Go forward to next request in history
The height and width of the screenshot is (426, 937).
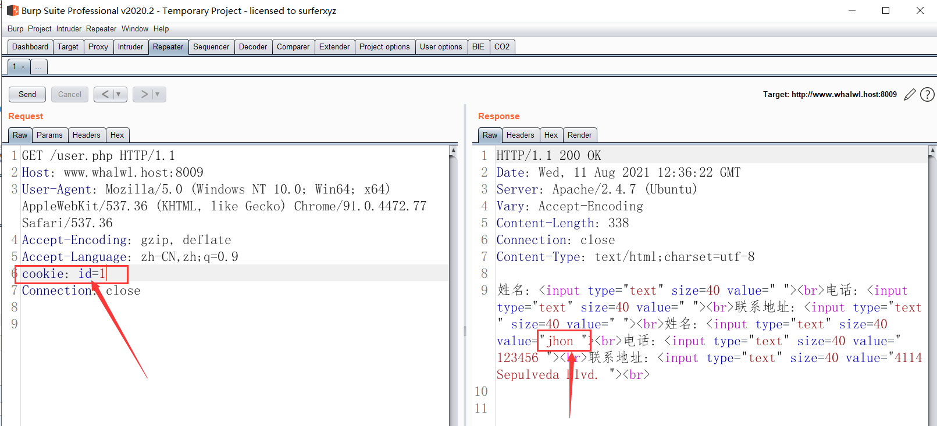(x=144, y=94)
